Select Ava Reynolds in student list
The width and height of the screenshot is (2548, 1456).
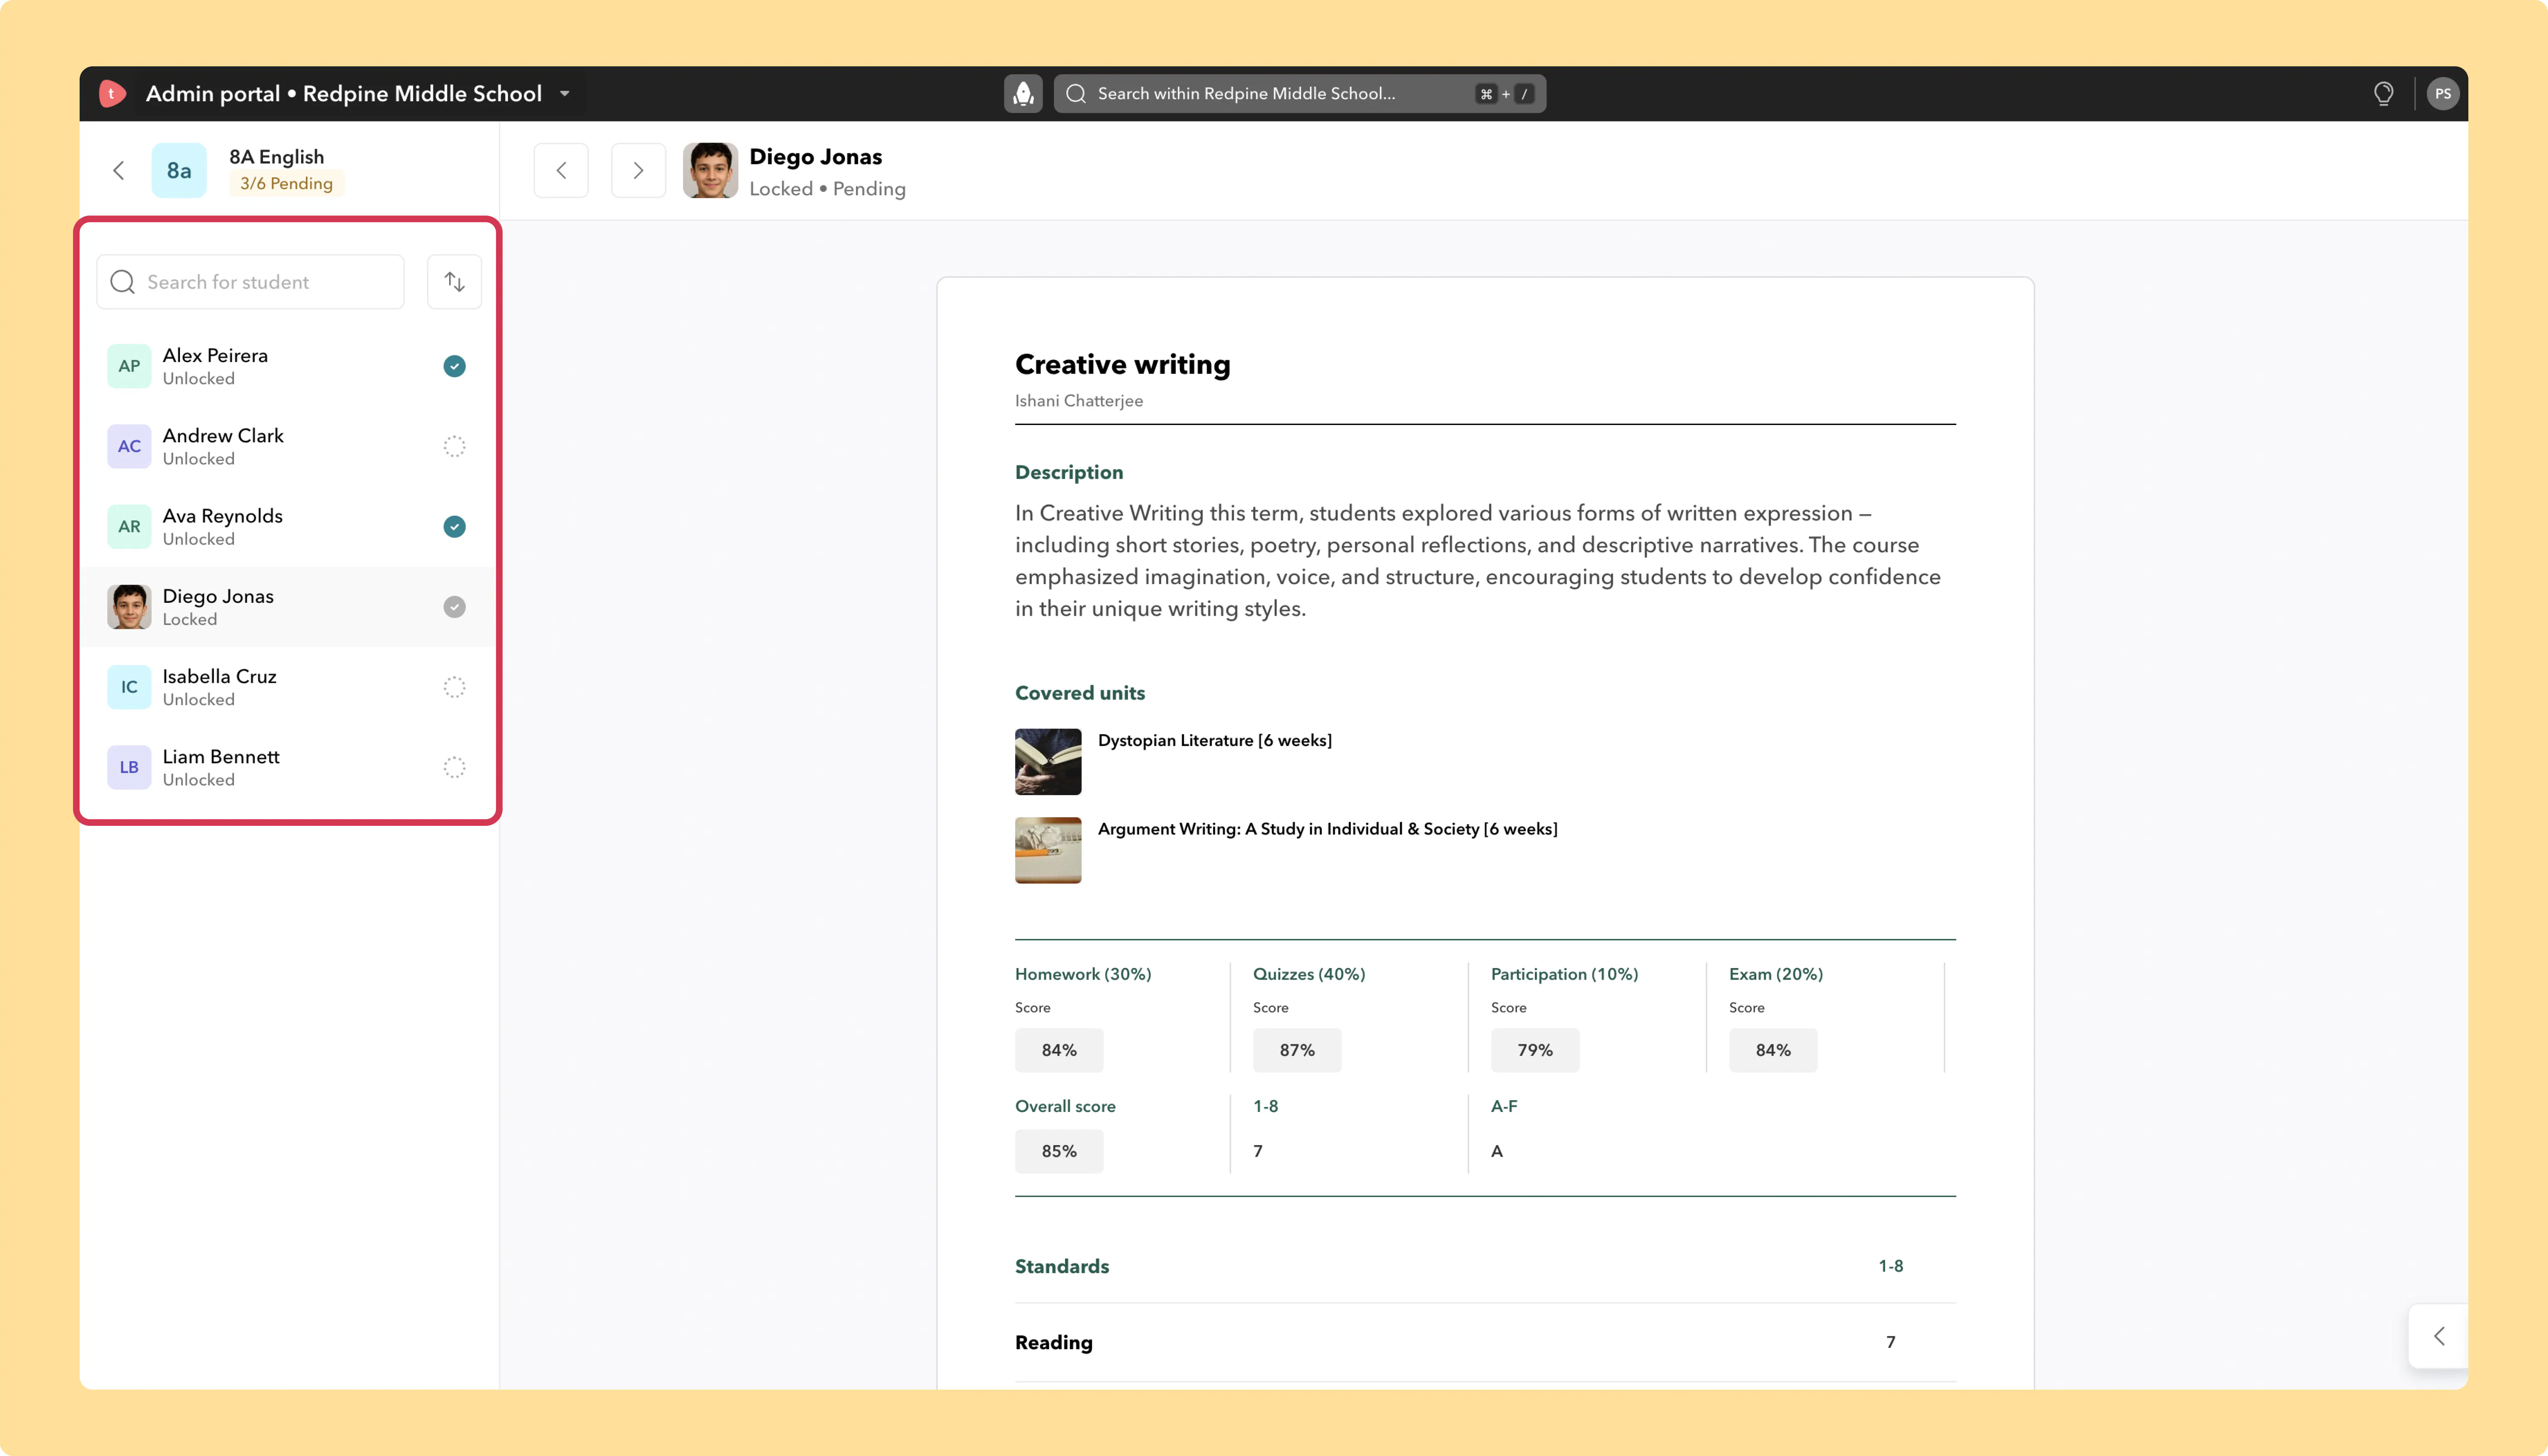click(287, 526)
